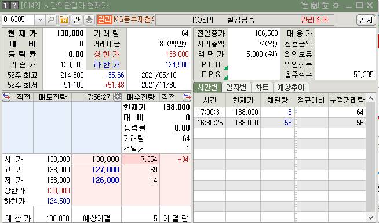Open stock search with magnifier icon

[51, 20]
